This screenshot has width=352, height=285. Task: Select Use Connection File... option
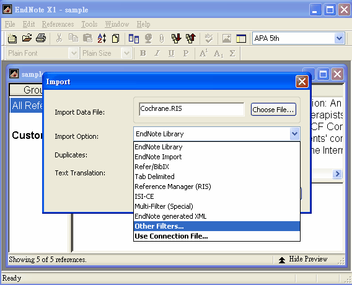click(217, 236)
